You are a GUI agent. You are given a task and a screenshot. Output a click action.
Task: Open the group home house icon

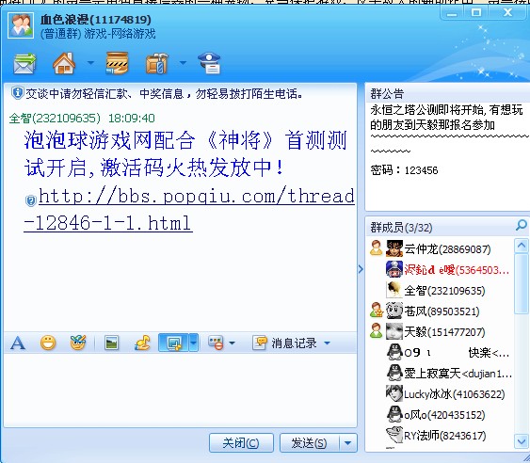click(x=64, y=63)
